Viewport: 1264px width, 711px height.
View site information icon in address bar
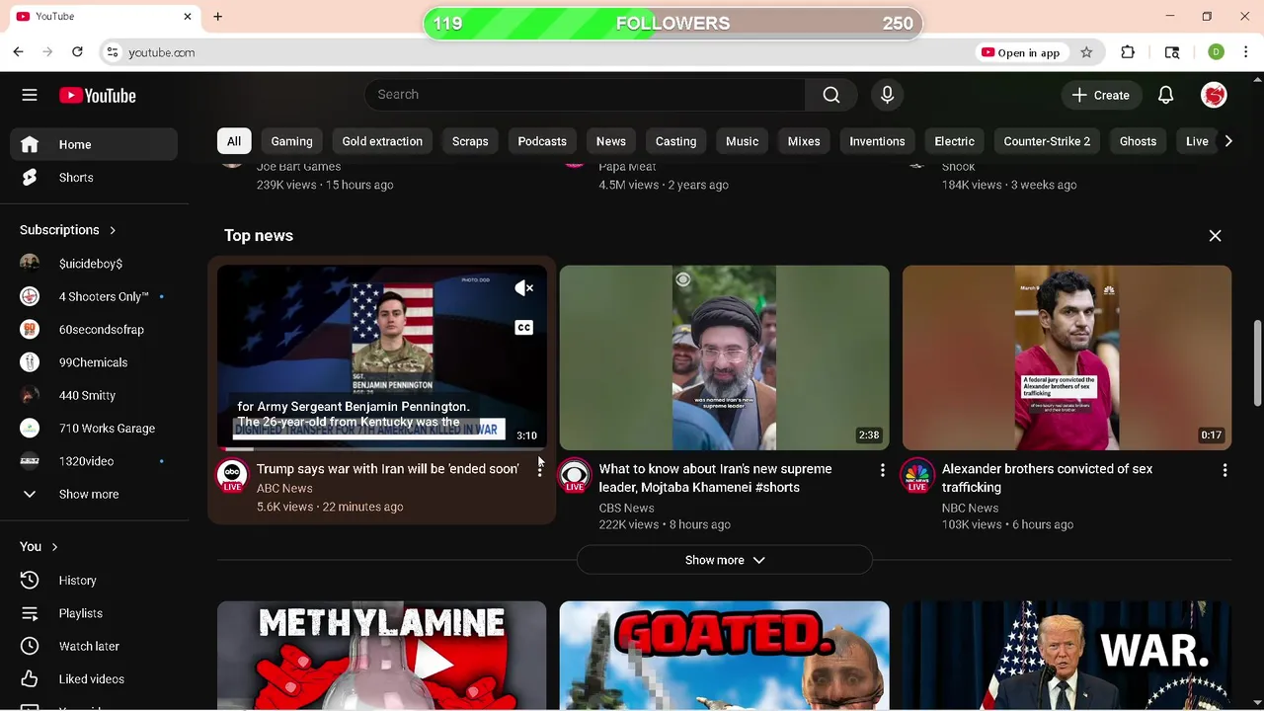click(113, 52)
